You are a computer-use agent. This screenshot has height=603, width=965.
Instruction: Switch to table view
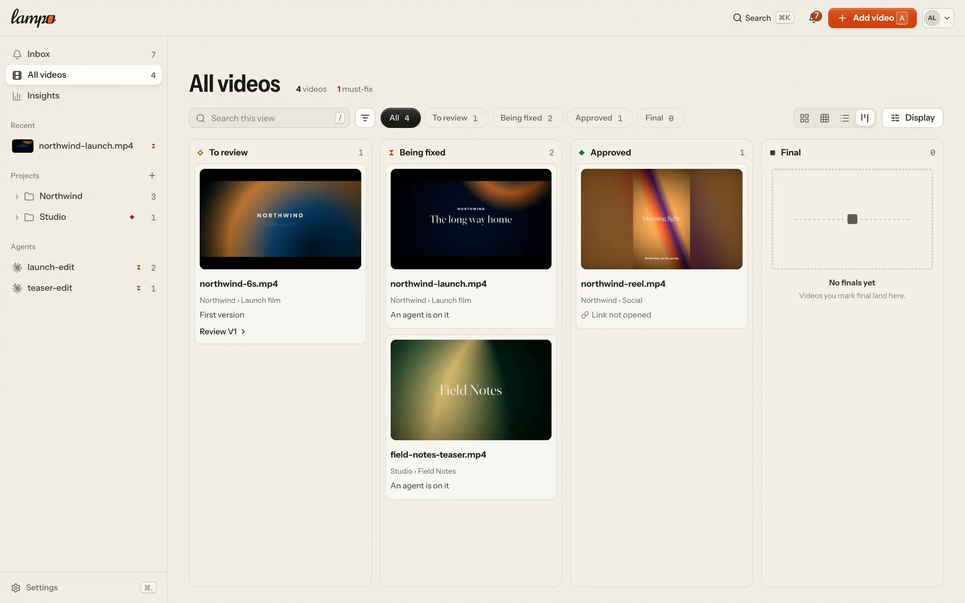click(x=825, y=118)
